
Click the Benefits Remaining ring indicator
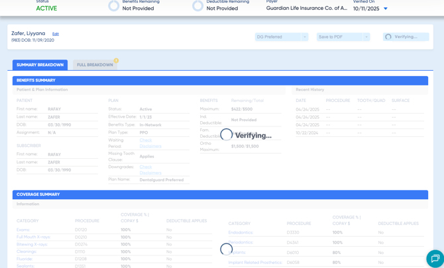[114, 6]
